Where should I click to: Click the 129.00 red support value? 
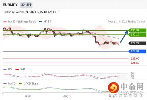tap(135, 58)
